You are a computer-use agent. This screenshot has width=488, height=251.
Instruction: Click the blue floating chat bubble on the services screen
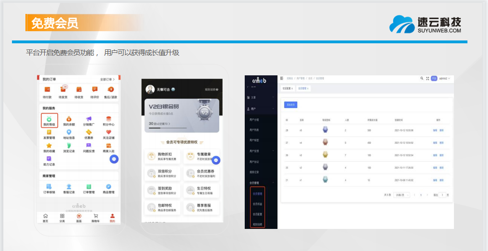[114, 159]
